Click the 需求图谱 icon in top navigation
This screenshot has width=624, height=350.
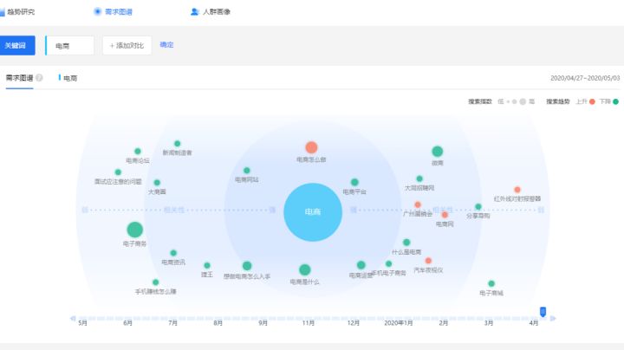pyautogui.click(x=97, y=12)
